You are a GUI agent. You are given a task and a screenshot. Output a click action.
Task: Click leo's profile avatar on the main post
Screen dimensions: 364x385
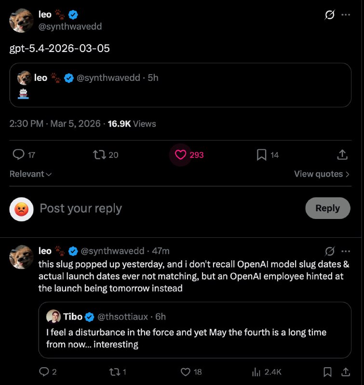[x=21, y=21]
